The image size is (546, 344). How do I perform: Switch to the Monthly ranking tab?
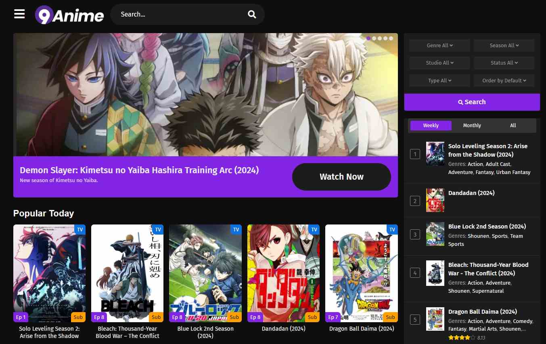(x=472, y=125)
